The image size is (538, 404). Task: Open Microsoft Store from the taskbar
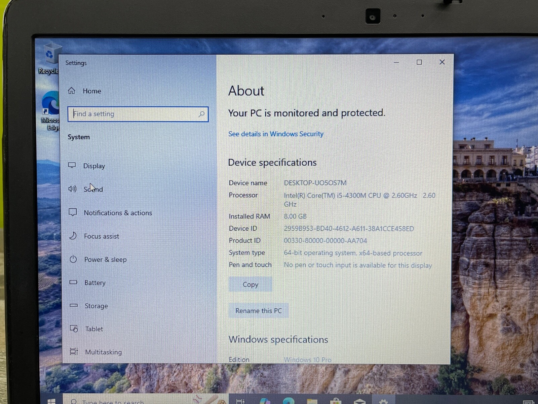(336, 401)
